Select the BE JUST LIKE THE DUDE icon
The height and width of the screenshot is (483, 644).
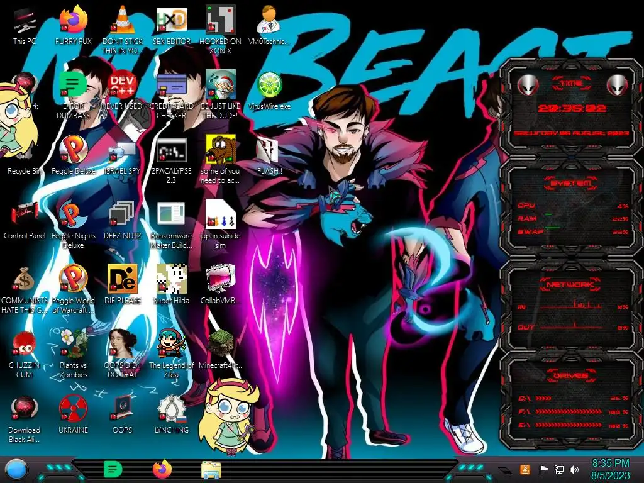pos(220,85)
